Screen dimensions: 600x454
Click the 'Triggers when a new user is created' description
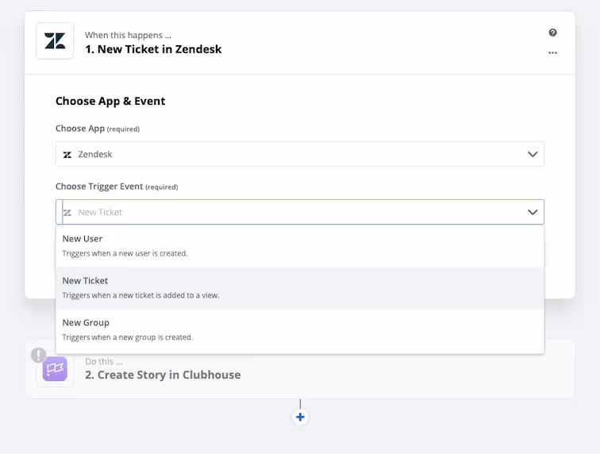(125, 253)
